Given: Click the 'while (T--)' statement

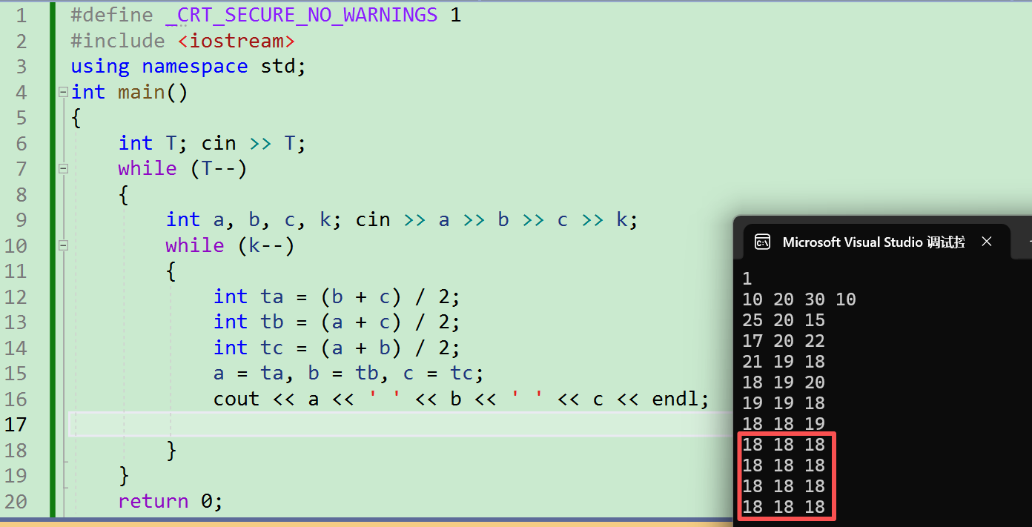Looking at the screenshot, I should [182, 168].
